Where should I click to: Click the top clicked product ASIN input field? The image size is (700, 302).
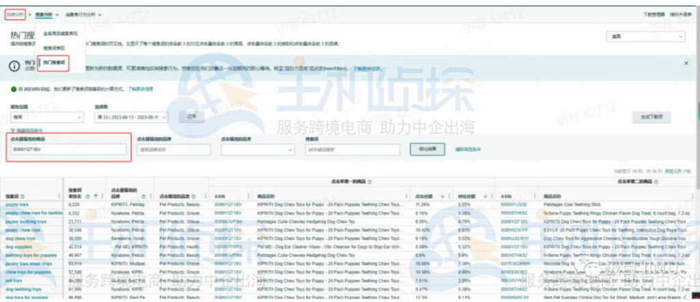[68, 150]
